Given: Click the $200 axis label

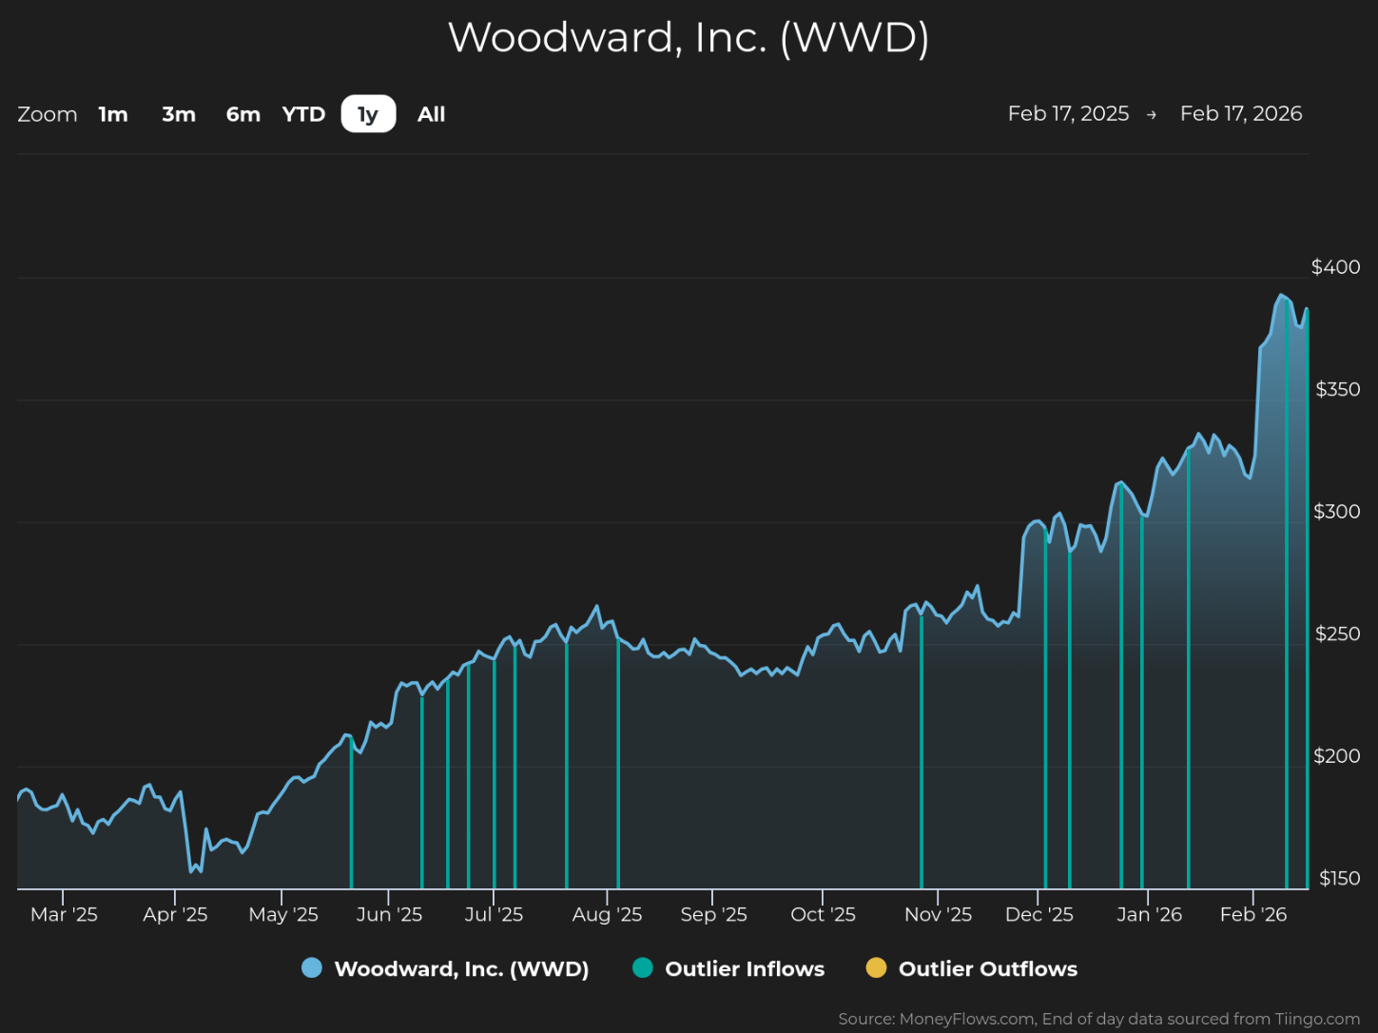Looking at the screenshot, I should [1336, 756].
